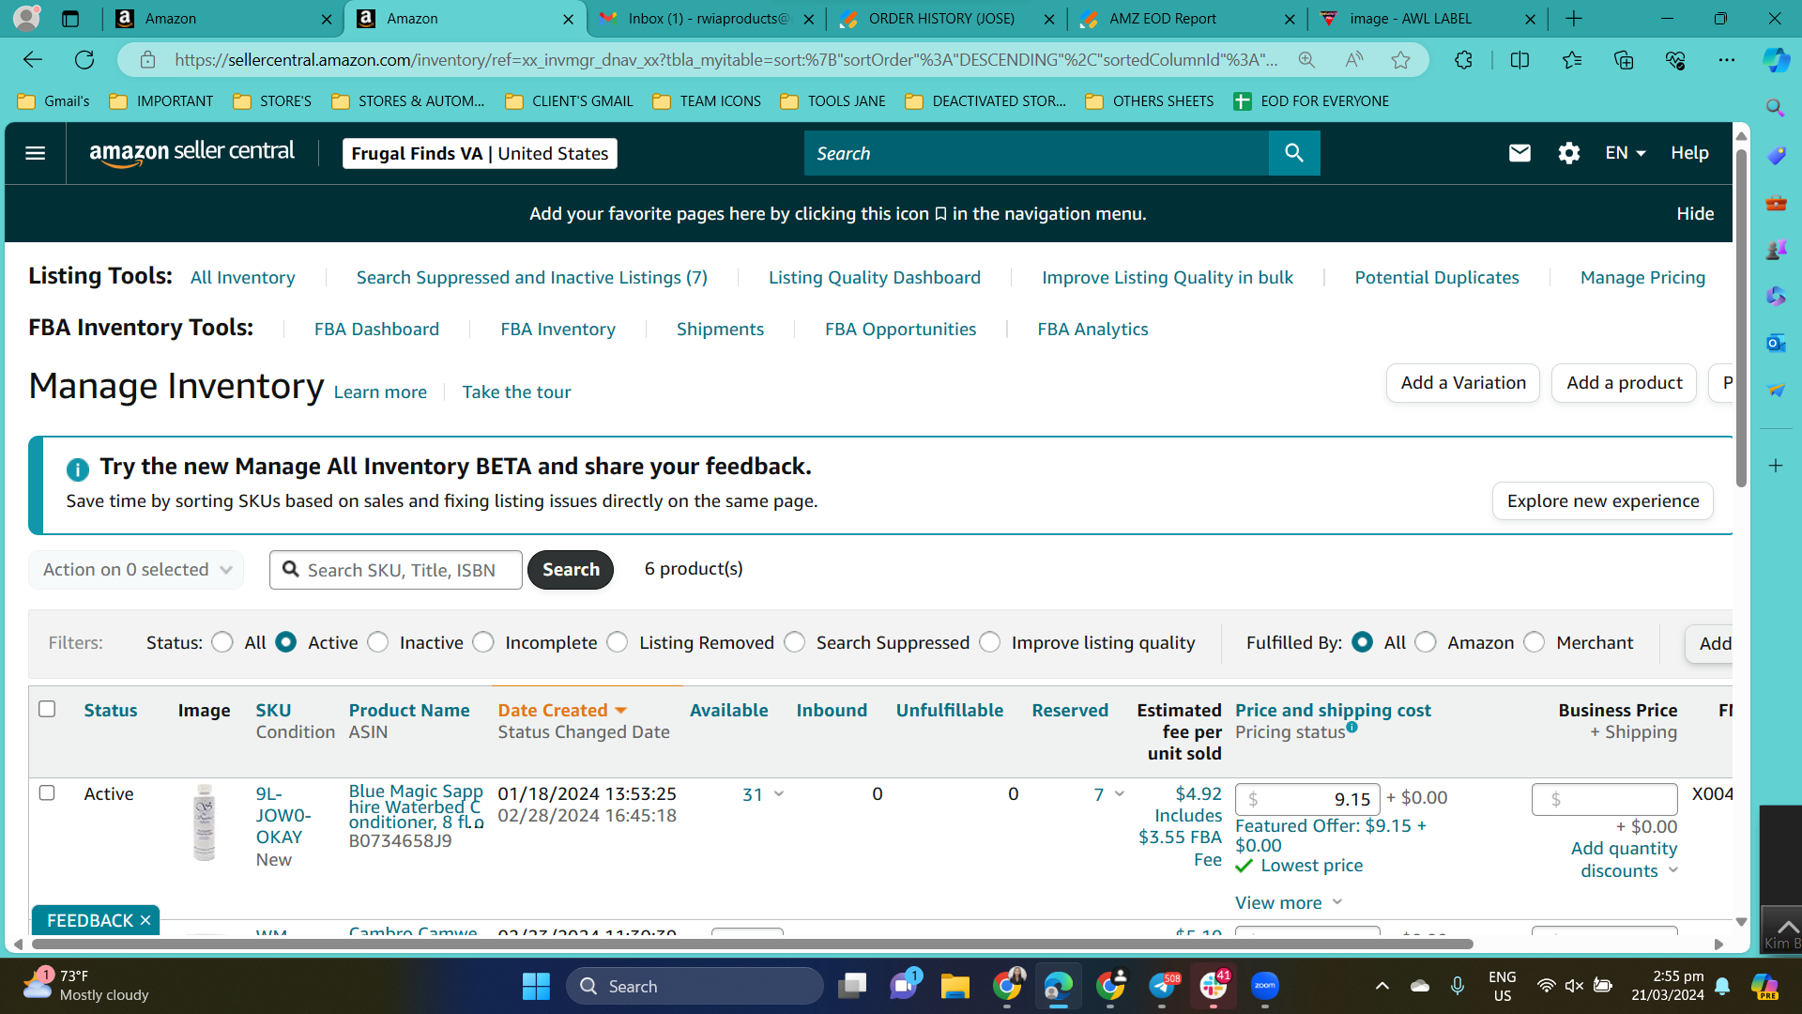This screenshot has height=1014, width=1802.
Task: Open the Action on 0 selected dropdown
Action: [x=137, y=570]
